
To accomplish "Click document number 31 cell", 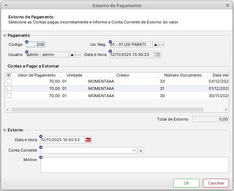I will click(162, 88).
